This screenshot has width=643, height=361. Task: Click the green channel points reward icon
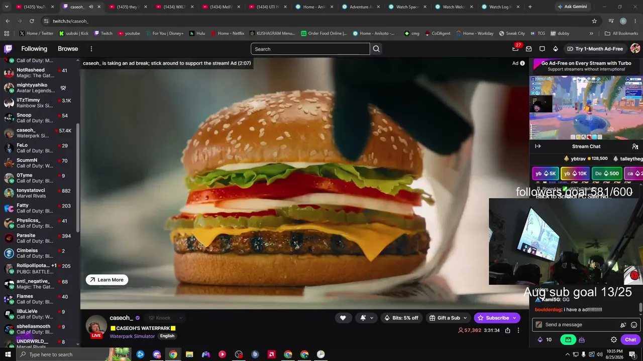(568, 339)
